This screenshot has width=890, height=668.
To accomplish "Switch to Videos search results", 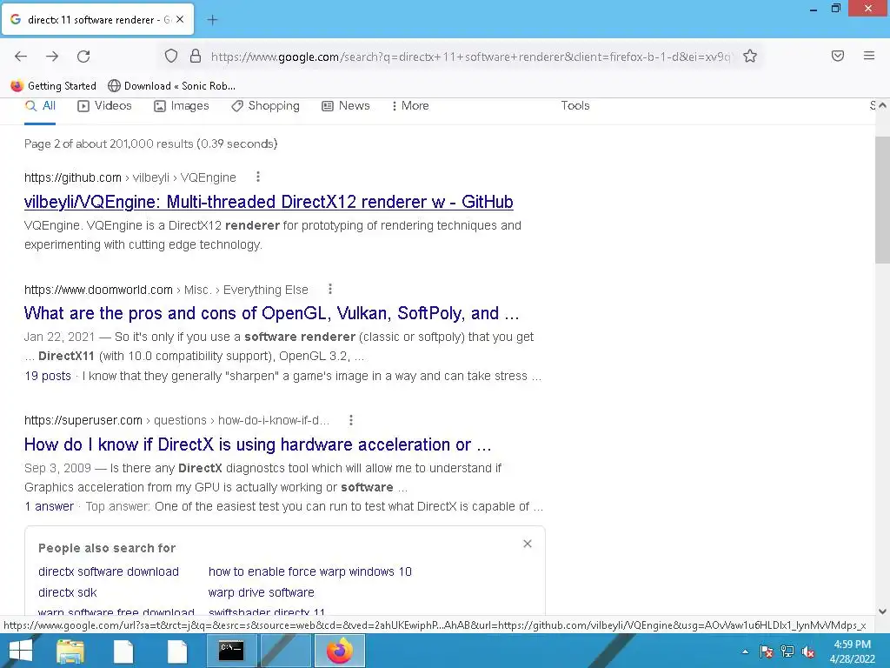I will pos(104,105).
